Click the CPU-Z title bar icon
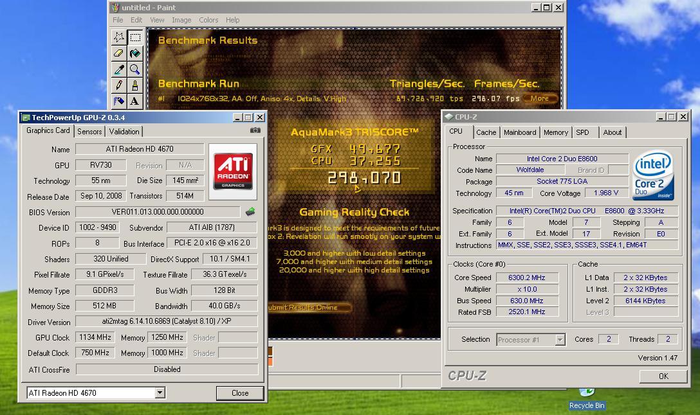700x415 pixels. pyautogui.click(x=448, y=117)
